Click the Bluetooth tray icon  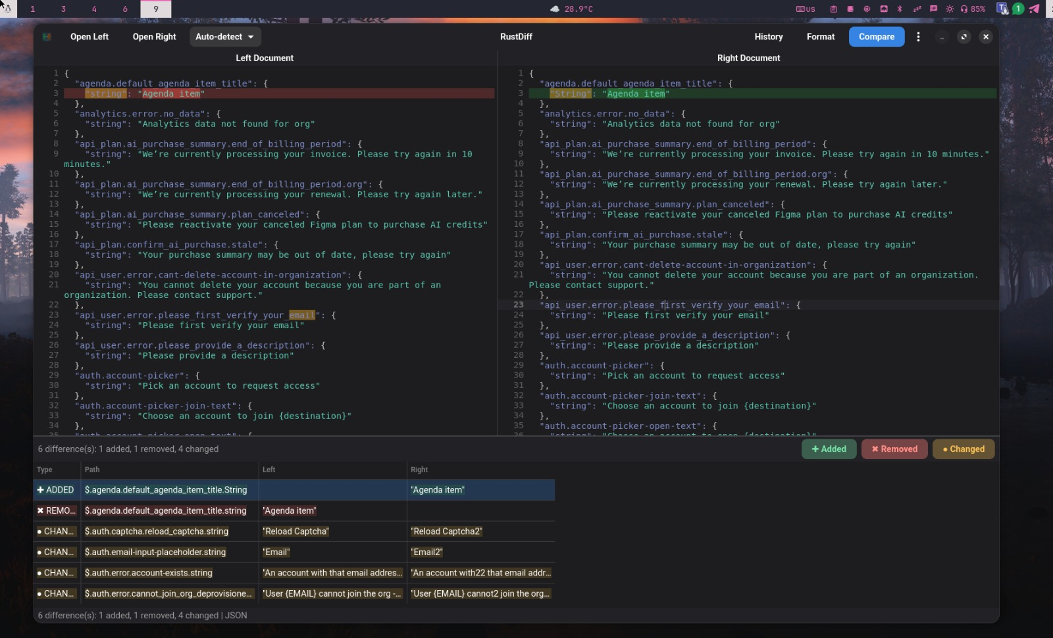(900, 9)
